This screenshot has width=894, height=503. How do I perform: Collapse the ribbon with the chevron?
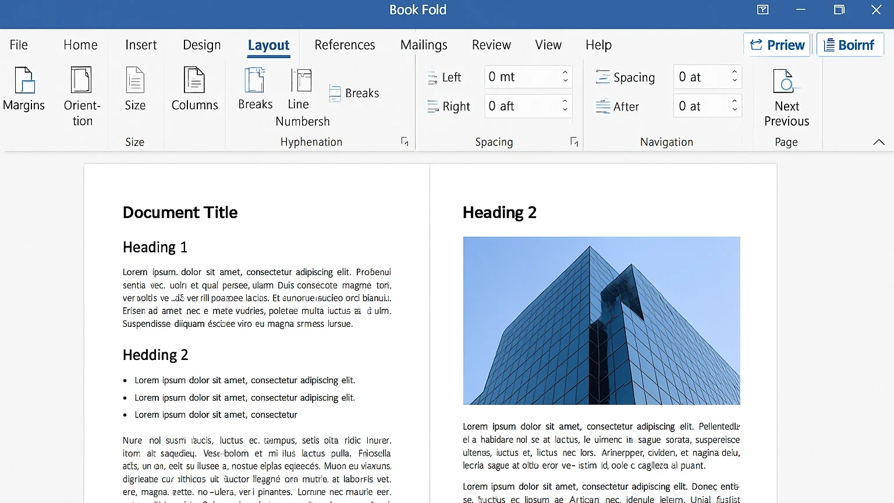point(878,142)
